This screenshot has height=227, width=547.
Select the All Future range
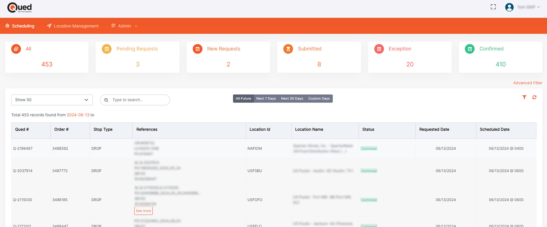point(243,98)
